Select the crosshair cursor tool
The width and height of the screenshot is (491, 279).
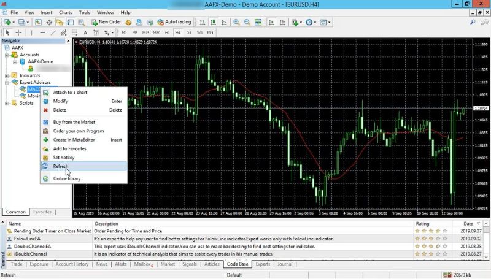[19, 32]
